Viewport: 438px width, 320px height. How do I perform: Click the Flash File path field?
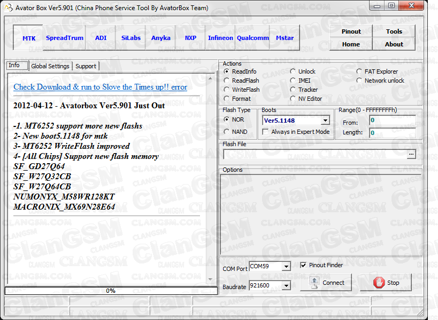click(x=315, y=154)
